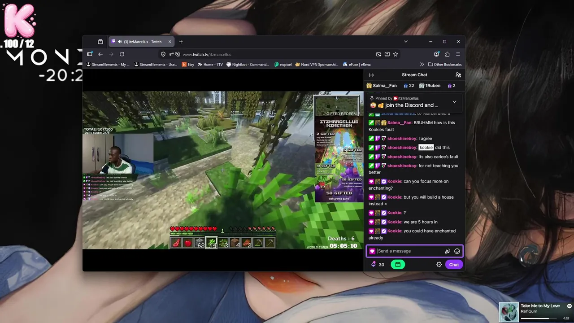Image resolution: width=574 pixels, height=323 pixels.
Task: Focus the Send a message input
Action: click(x=410, y=251)
